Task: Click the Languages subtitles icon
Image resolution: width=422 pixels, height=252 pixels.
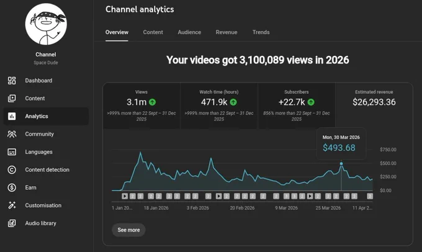Action: pos(12,152)
